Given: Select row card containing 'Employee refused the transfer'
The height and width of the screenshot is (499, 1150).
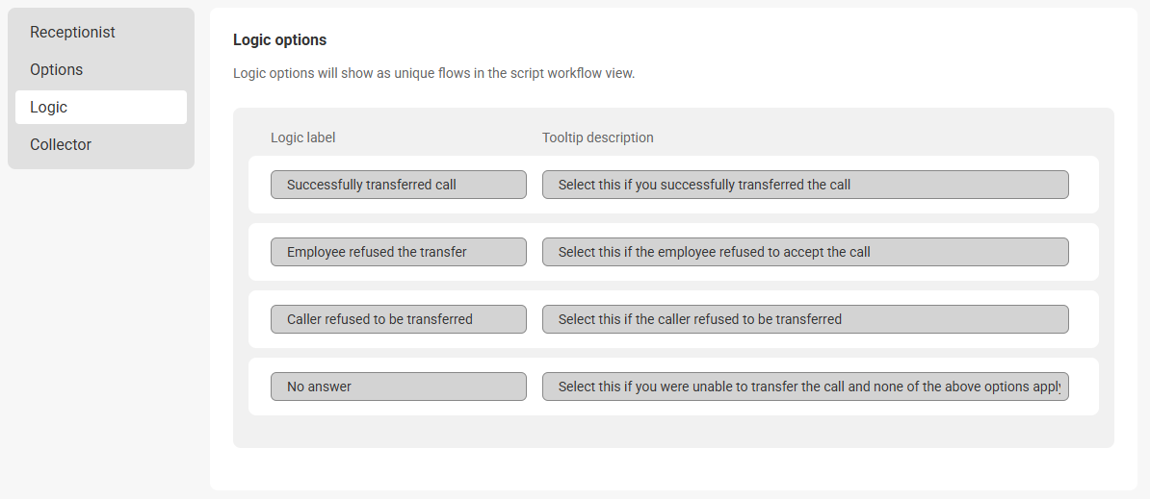Looking at the screenshot, I should click(1083, 252).
